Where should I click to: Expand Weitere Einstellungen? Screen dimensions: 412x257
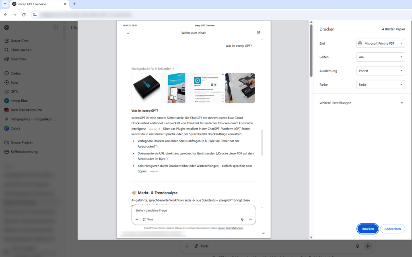(x=362, y=103)
